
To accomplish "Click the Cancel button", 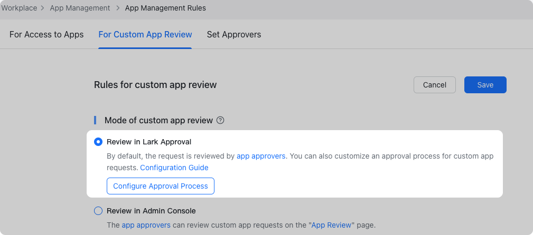I will point(434,85).
